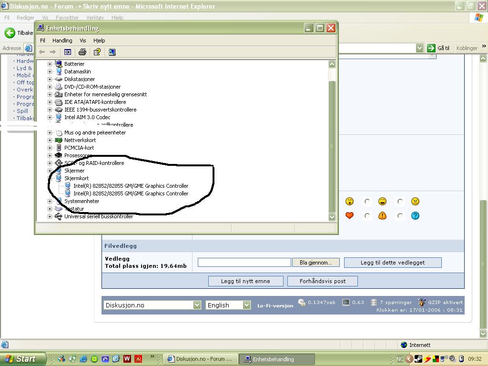Switch to the Diskusjon.no - Forum taskbar button

[201, 359]
